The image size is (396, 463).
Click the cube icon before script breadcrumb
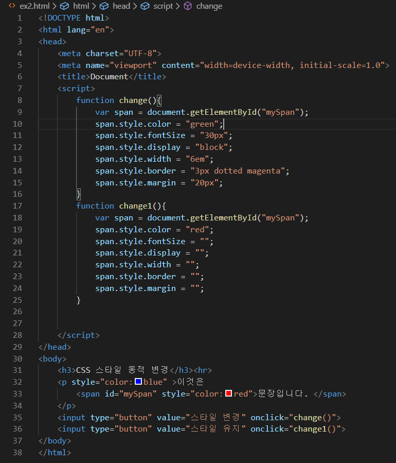tap(145, 6)
